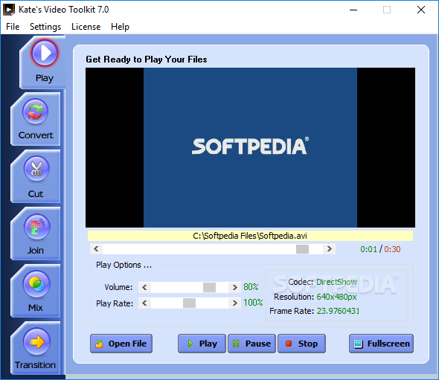Click the DirectShow codec value
This screenshot has height=380, width=439.
[x=336, y=282]
